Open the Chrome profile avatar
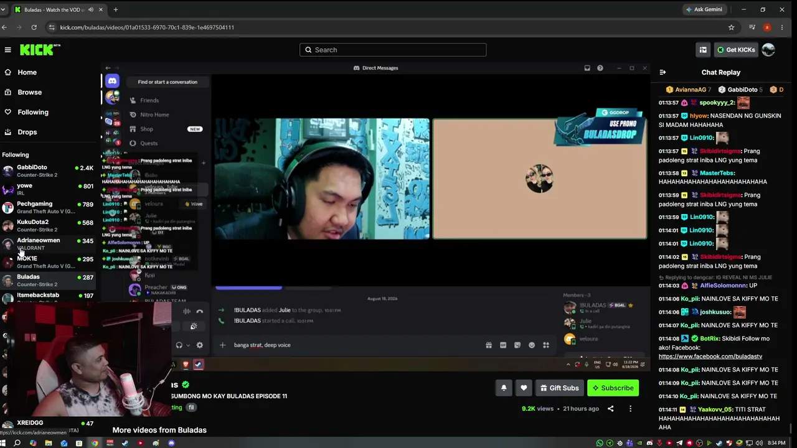Image resolution: width=797 pixels, height=448 pixels. click(x=767, y=27)
